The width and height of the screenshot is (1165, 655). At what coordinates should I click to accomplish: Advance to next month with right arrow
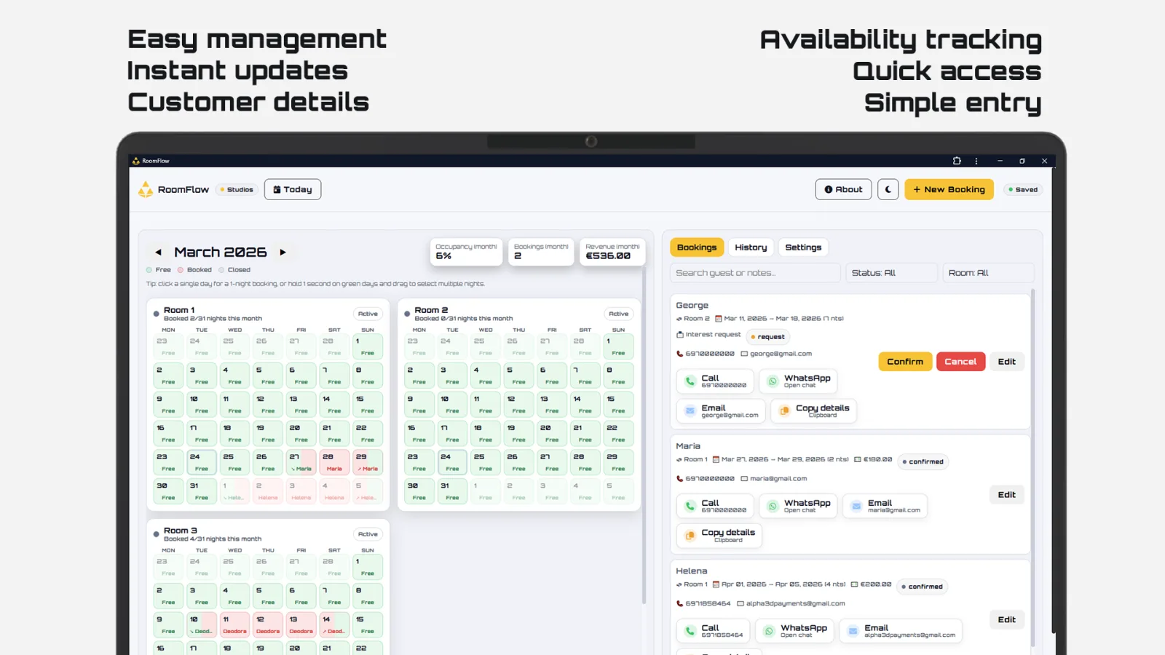click(283, 253)
